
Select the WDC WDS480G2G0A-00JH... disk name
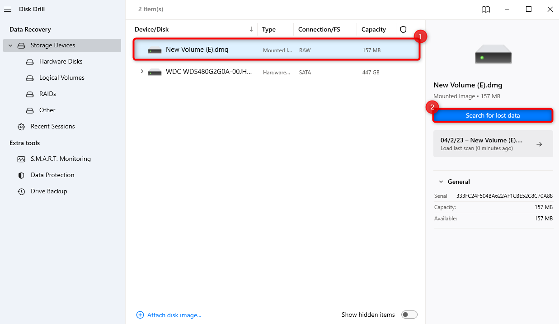click(209, 72)
